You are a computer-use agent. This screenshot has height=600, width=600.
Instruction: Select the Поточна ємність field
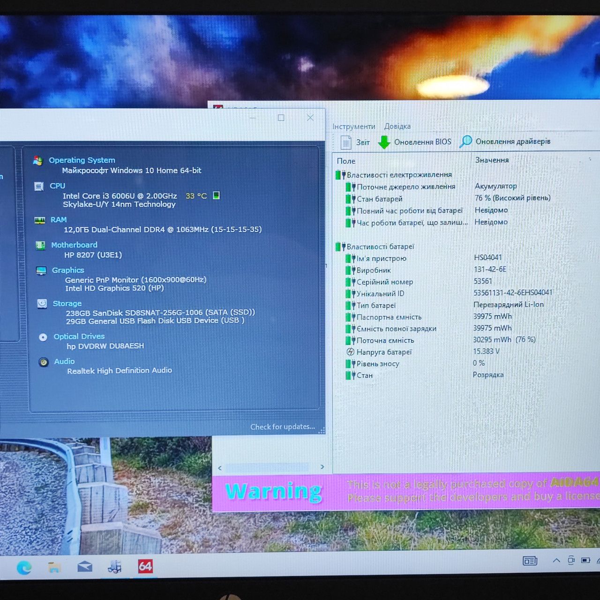tap(380, 340)
